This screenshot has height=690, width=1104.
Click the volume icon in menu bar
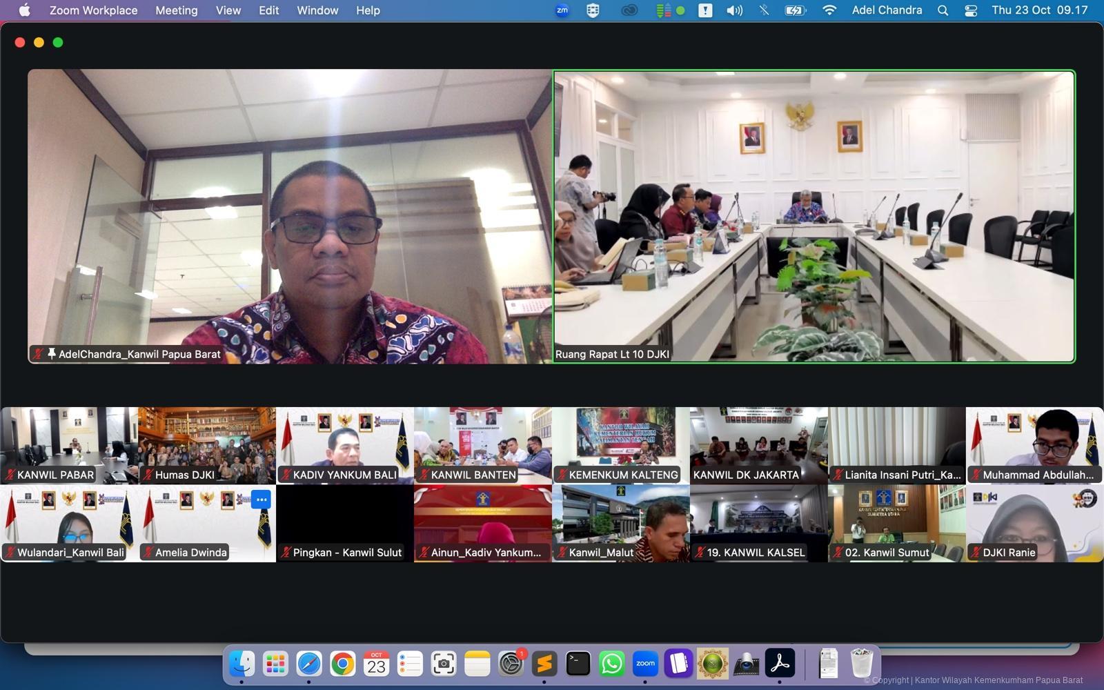(734, 10)
